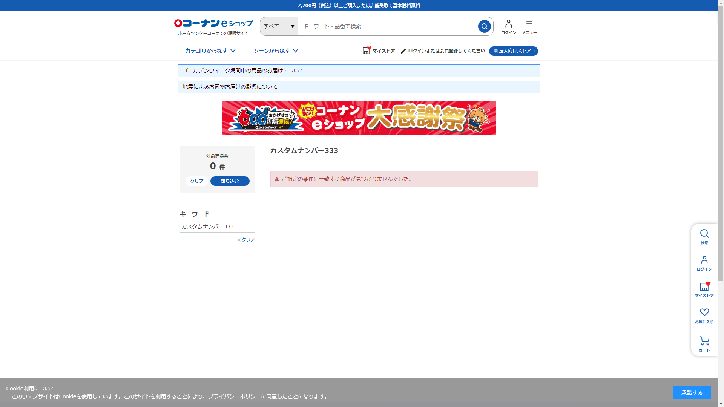
Task: Click the floating sidebar login icon
Action: (704, 260)
